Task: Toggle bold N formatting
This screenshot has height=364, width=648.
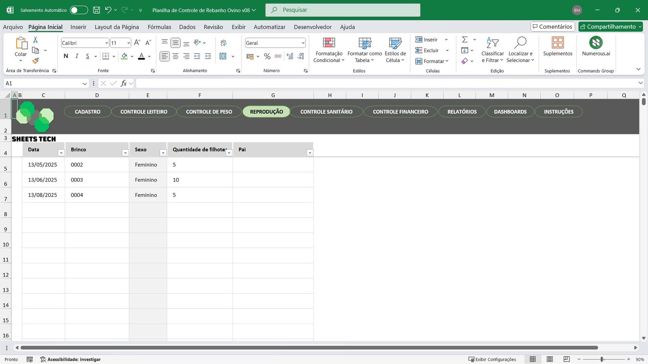Action: (x=66, y=56)
